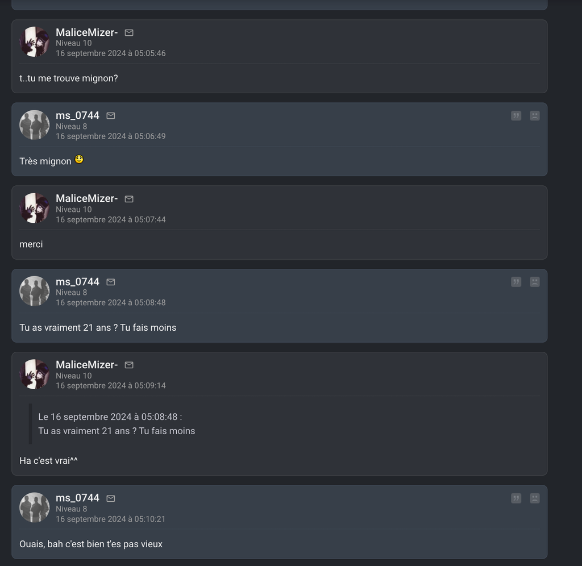
Task: Click envelope icon on ms_0744 post at 05:10:21
Action: coord(111,498)
